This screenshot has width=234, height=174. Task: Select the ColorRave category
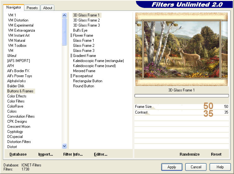click(x=15, y=107)
